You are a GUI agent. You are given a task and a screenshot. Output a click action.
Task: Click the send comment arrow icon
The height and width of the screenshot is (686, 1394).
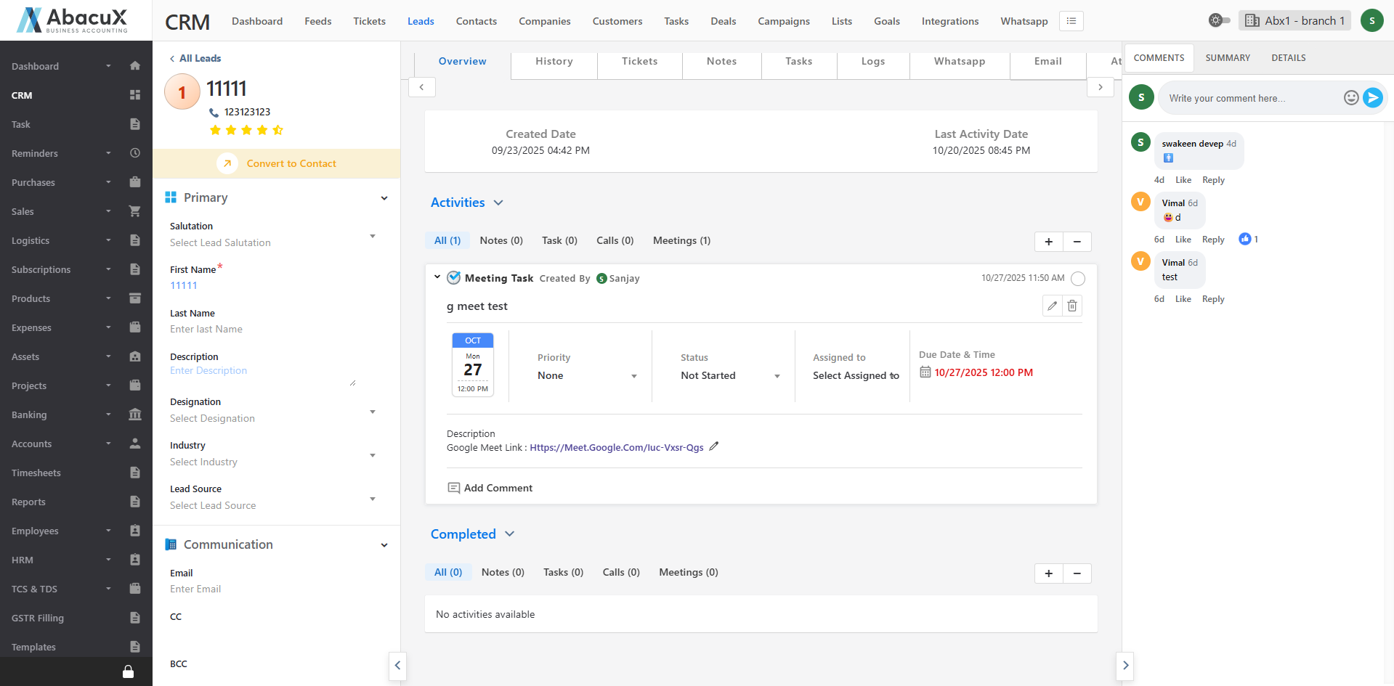coord(1372,97)
